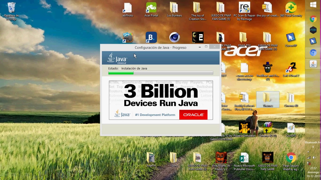Open JUEGO DE FNAF FAN GAME (3) folder
The width and height of the screenshot is (321, 180).
click(198, 161)
